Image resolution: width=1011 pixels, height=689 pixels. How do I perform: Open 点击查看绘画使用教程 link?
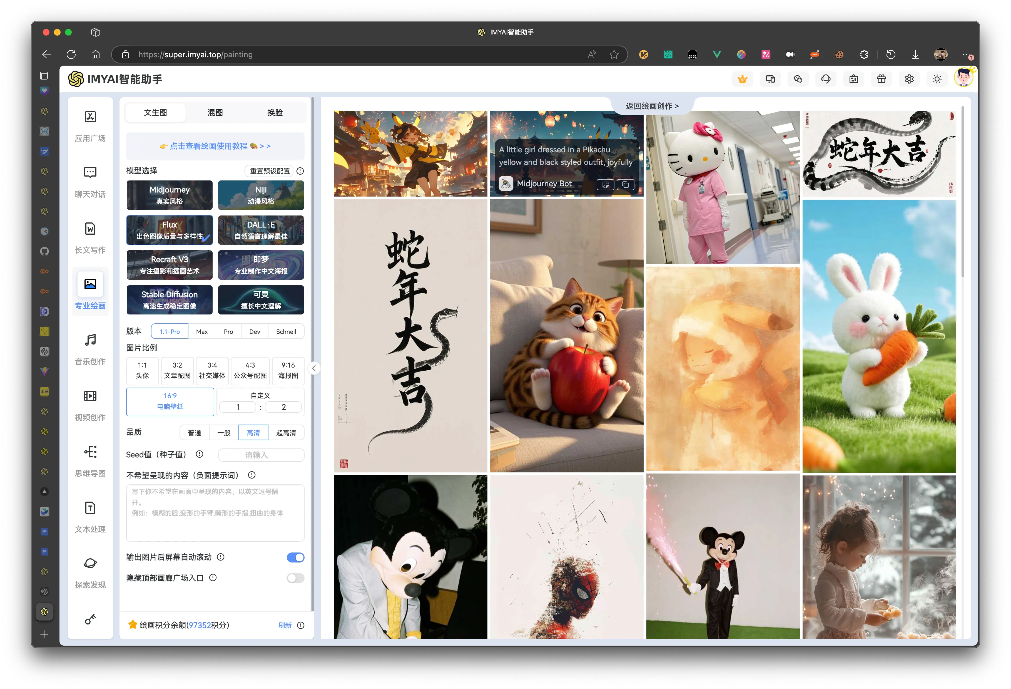pos(215,146)
